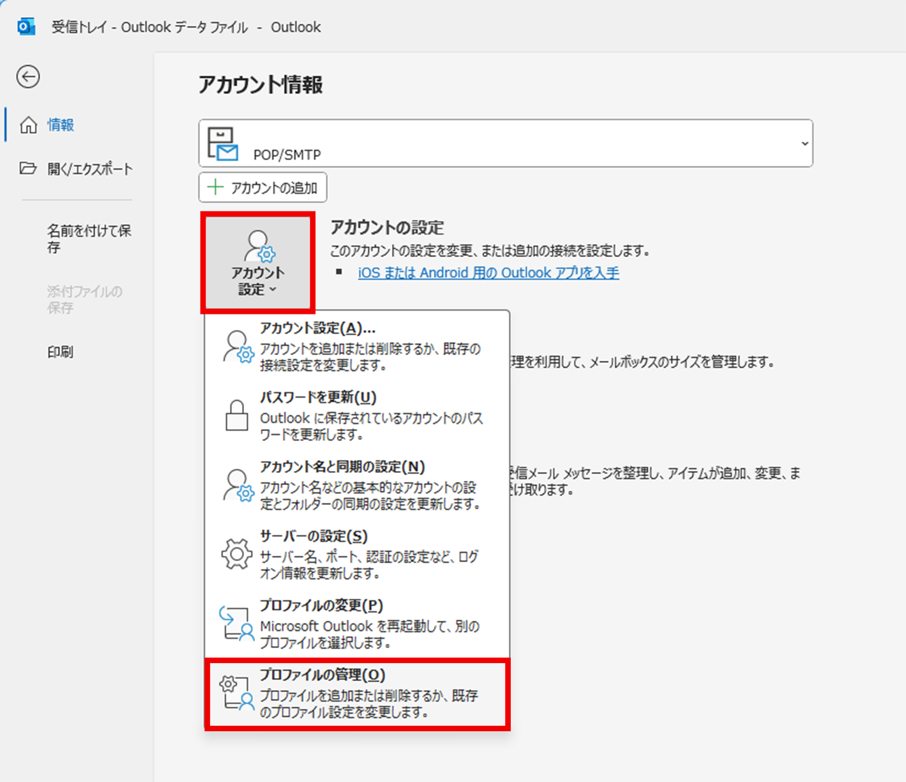
Task: Click the back arrow circle icon
Action: (28, 77)
